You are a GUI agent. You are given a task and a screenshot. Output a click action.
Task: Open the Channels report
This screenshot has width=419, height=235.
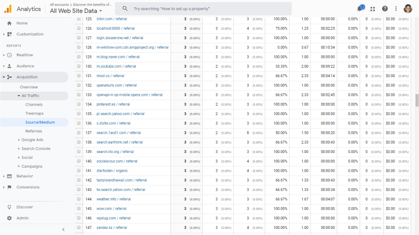(34, 105)
